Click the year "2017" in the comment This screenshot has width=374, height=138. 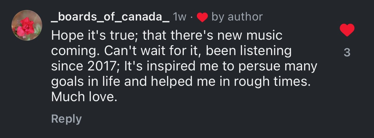[101, 66]
